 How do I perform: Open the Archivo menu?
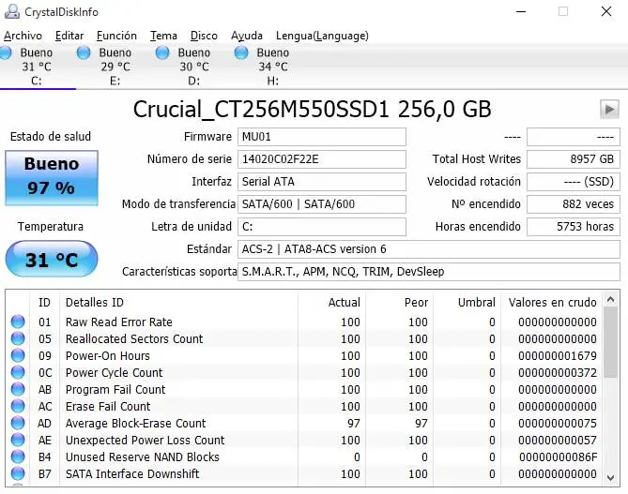(23, 36)
